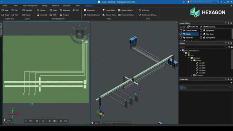Switch to the Space Management tab

coord(30,6)
